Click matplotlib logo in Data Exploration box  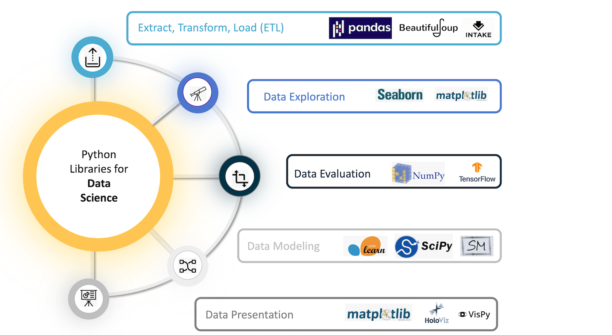(x=461, y=95)
